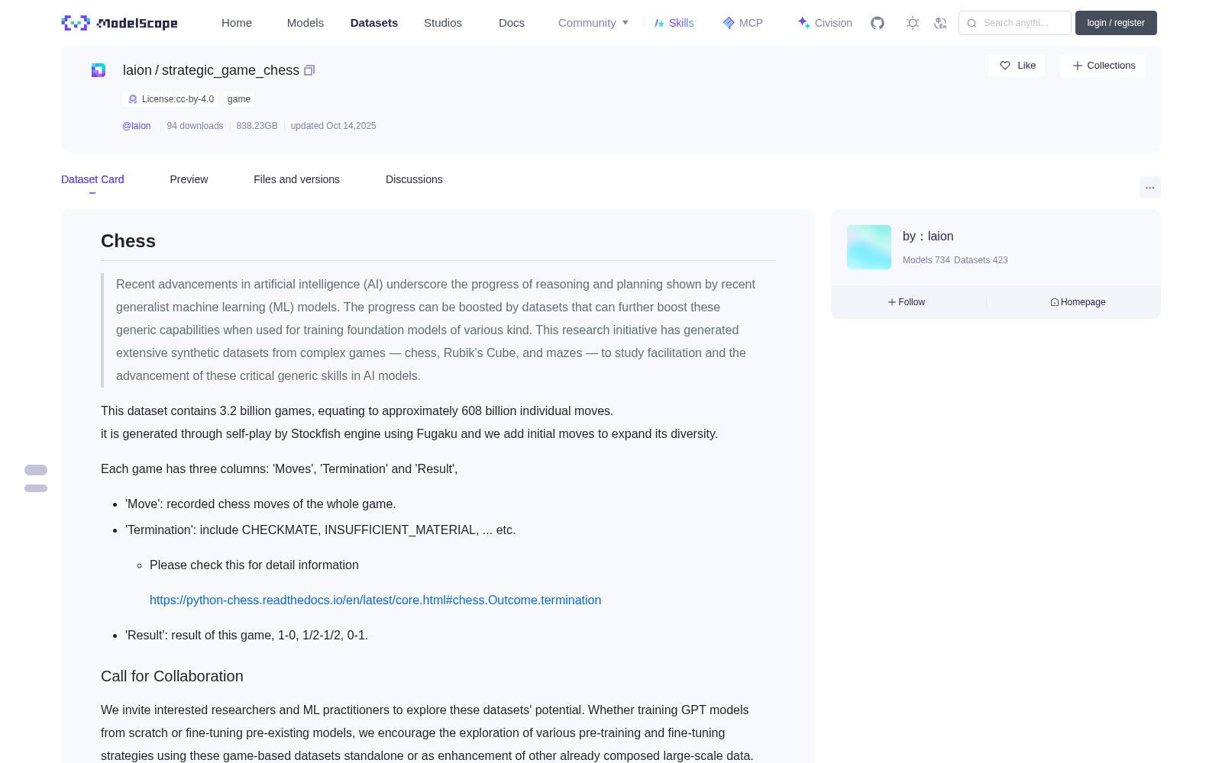1222x763 pixels.
Task: Click the 'updated Oct 14,2025' text
Action: pyautogui.click(x=333, y=126)
